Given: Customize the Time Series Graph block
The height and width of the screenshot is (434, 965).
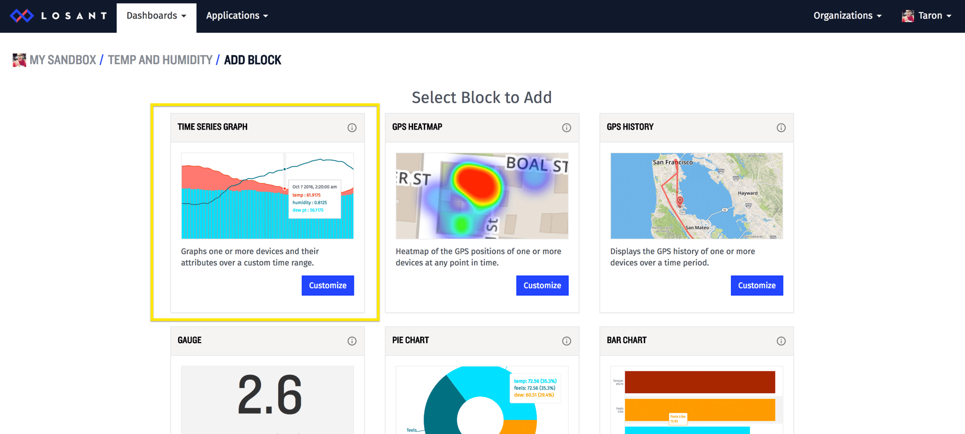Looking at the screenshot, I should click(328, 285).
